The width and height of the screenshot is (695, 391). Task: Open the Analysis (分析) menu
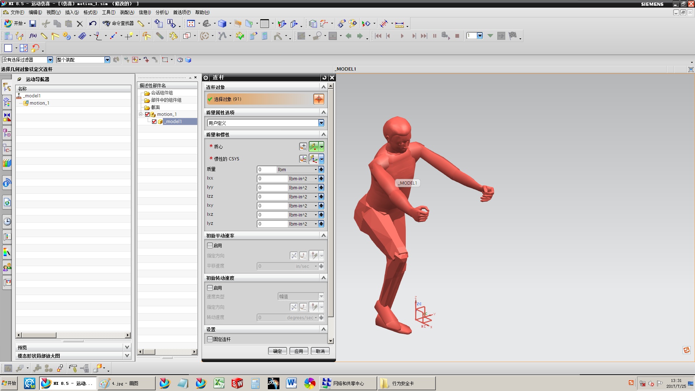[162, 12]
